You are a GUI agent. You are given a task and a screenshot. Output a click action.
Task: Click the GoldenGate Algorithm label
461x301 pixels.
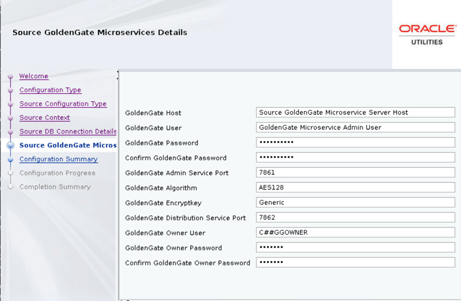coord(161,188)
